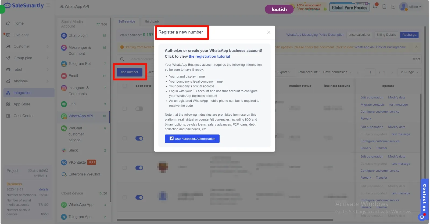Switch to the third party tab
Viewport: 430px width, 224px height.
(152, 21)
